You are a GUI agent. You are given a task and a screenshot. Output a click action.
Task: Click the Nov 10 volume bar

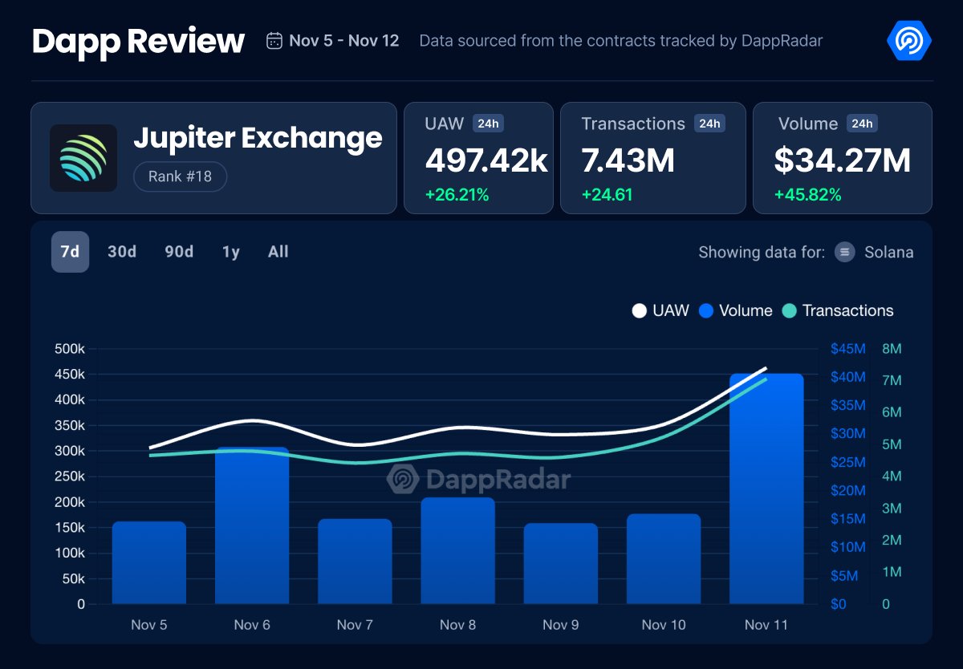(664, 559)
